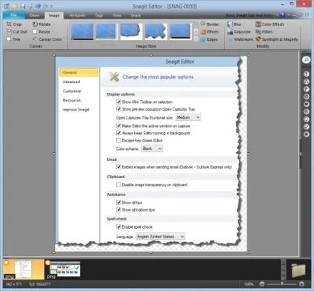Open the Resize options
This screenshot has width=314, height=291.
pyautogui.click(x=42, y=32)
